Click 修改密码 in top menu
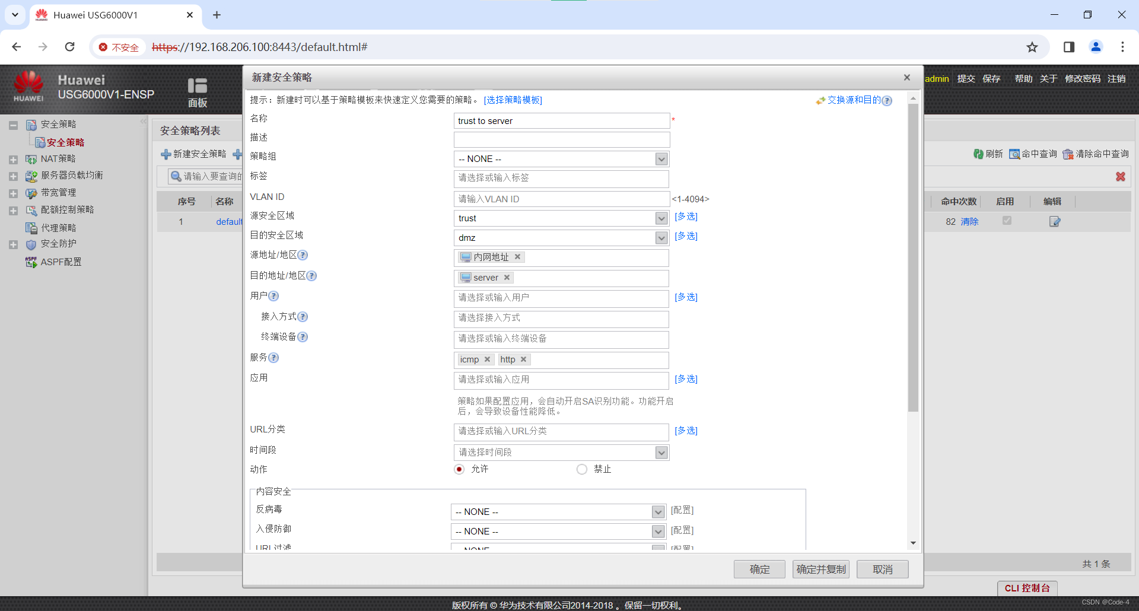 point(1083,78)
